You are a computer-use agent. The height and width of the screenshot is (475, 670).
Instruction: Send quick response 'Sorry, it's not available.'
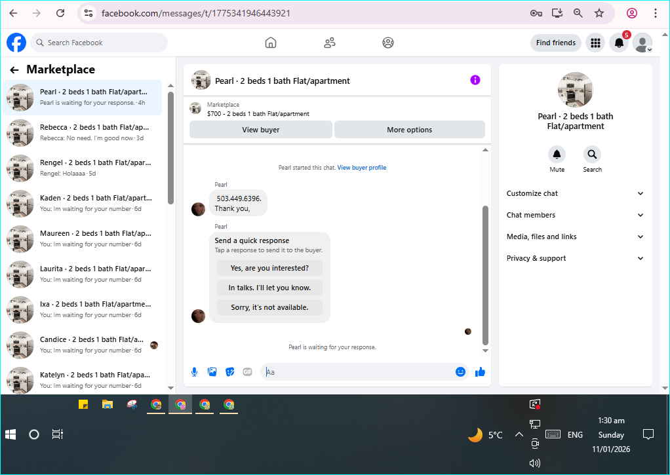pyautogui.click(x=269, y=307)
